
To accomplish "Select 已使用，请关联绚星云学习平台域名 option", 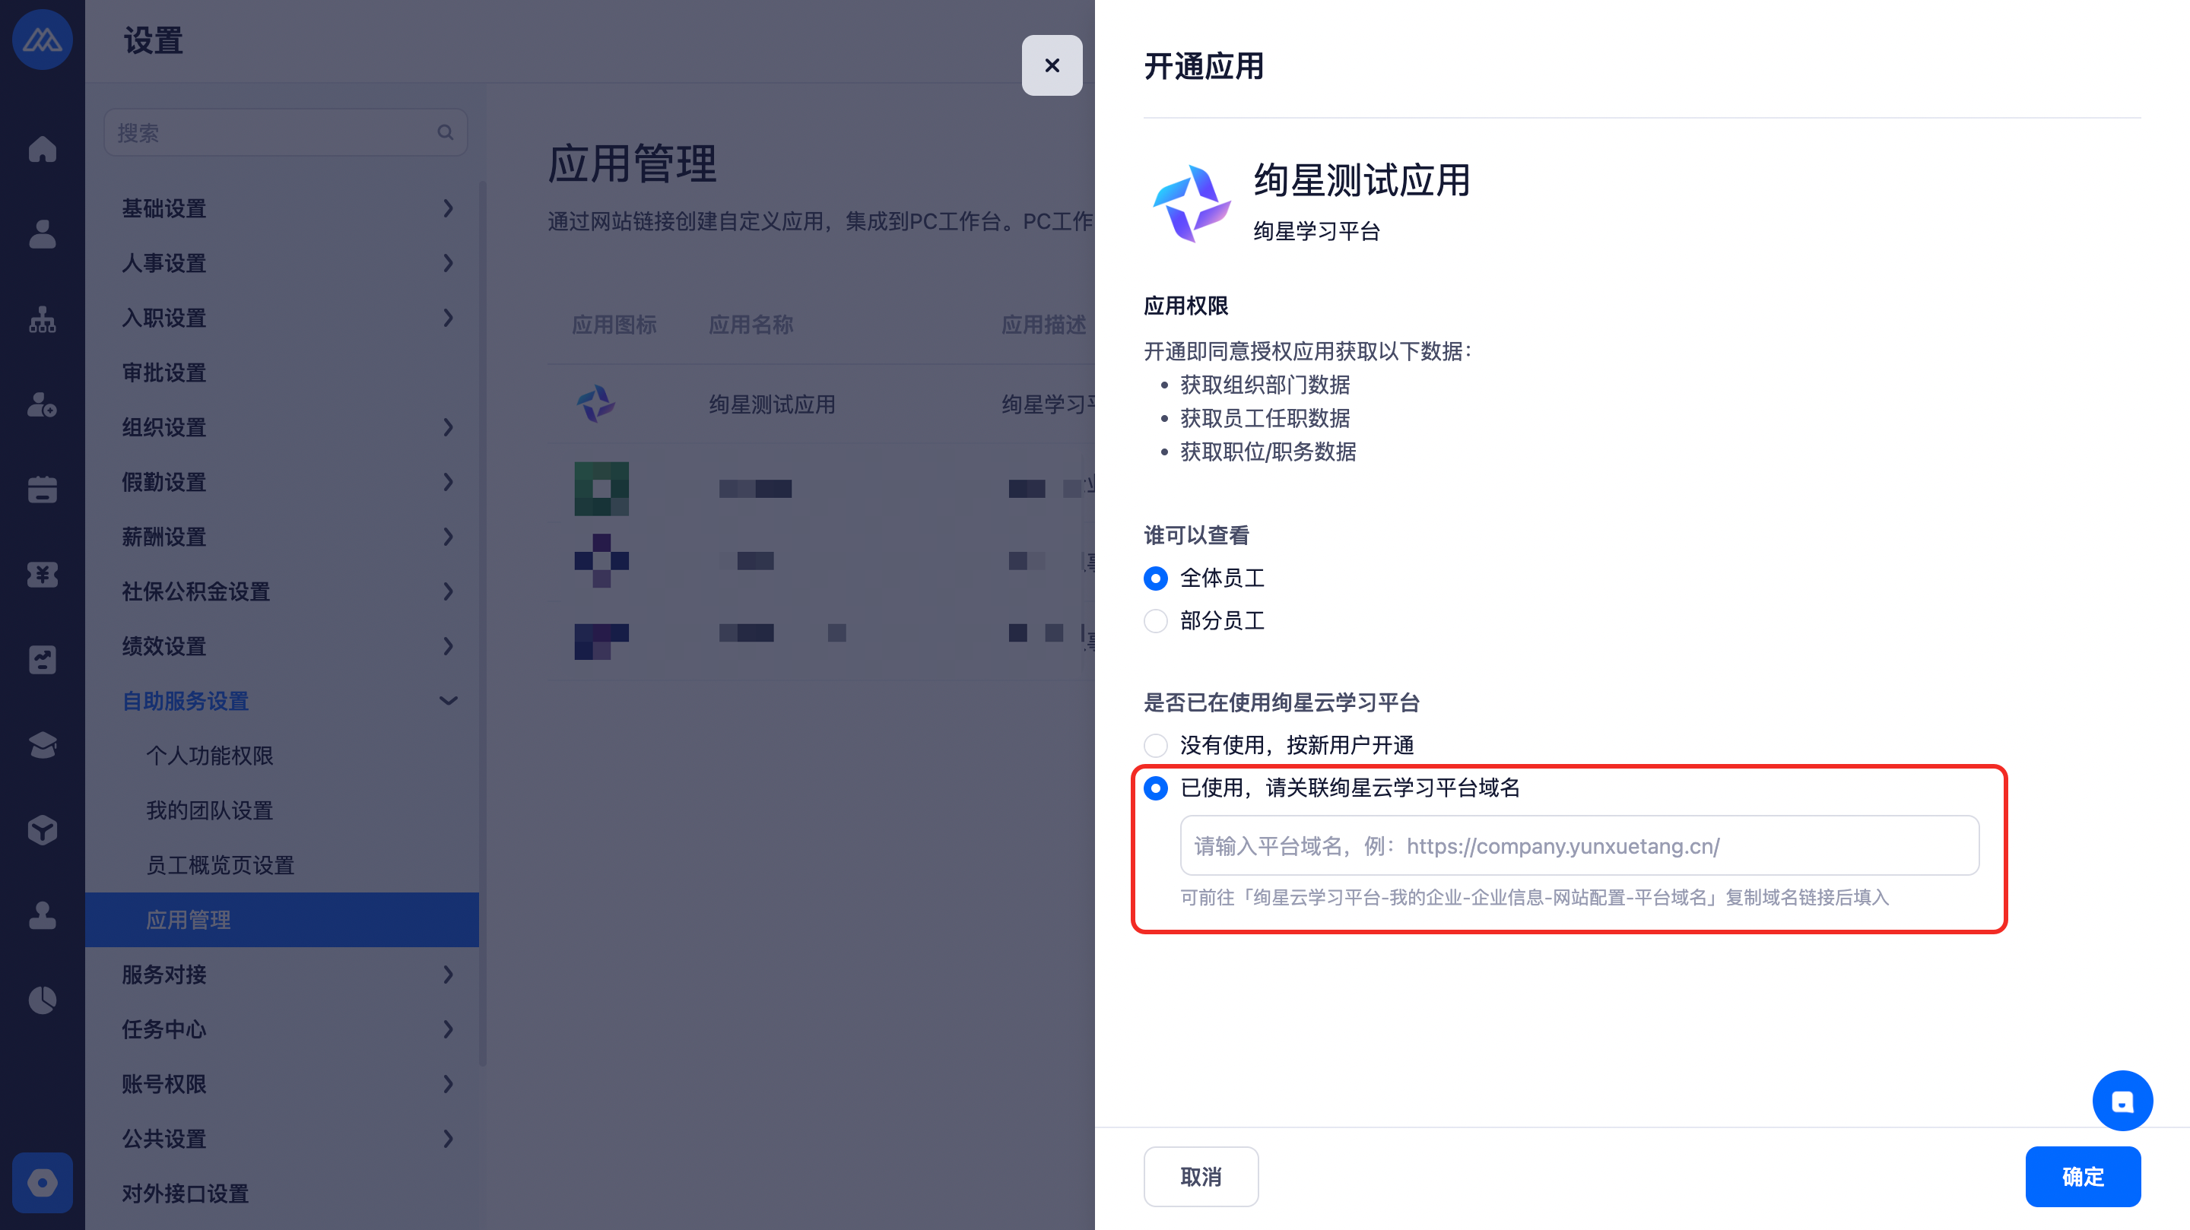I will tap(1155, 789).
